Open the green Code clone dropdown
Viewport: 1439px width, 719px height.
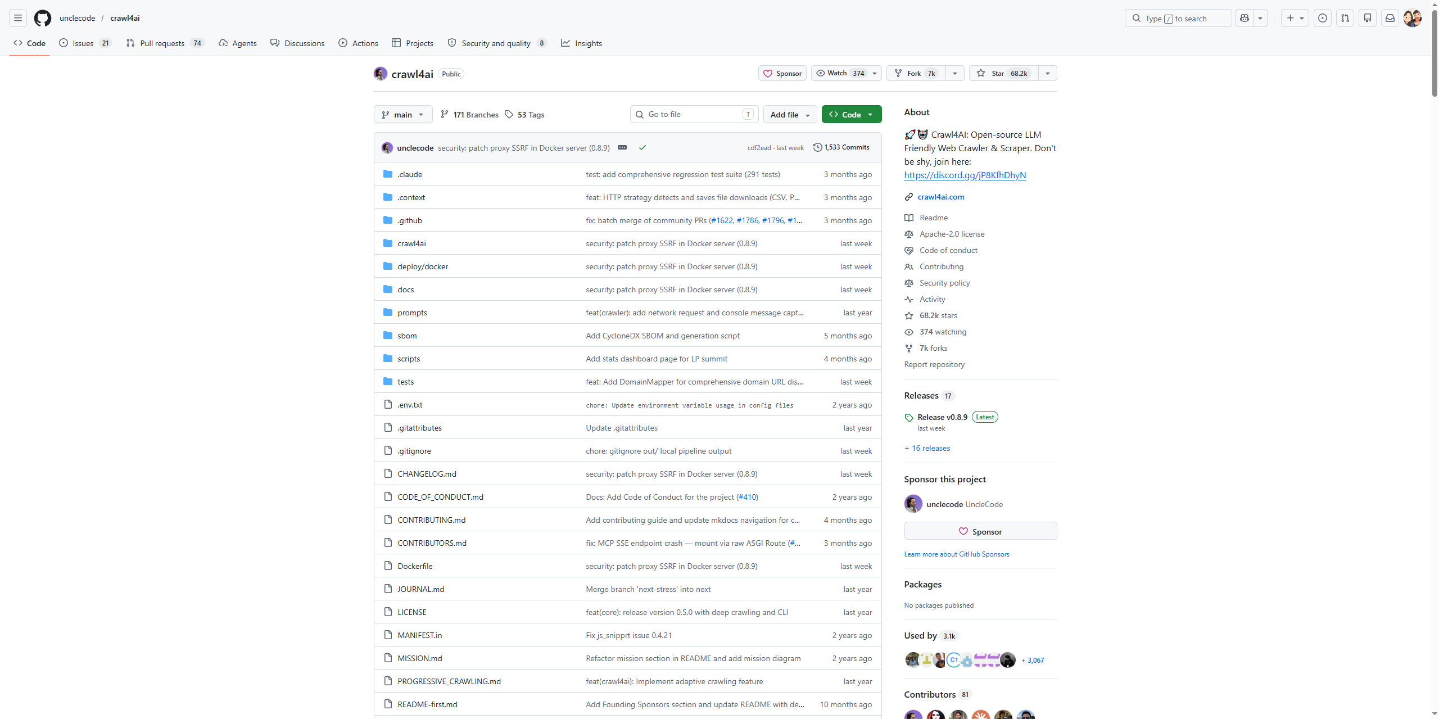coord(852,114)
